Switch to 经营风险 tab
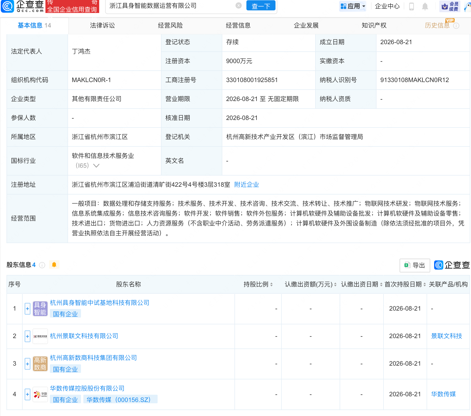 point(170,25)
